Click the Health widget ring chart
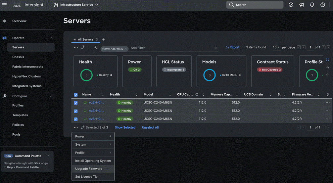This screenshot has width=333, height=183. (86, 75)
